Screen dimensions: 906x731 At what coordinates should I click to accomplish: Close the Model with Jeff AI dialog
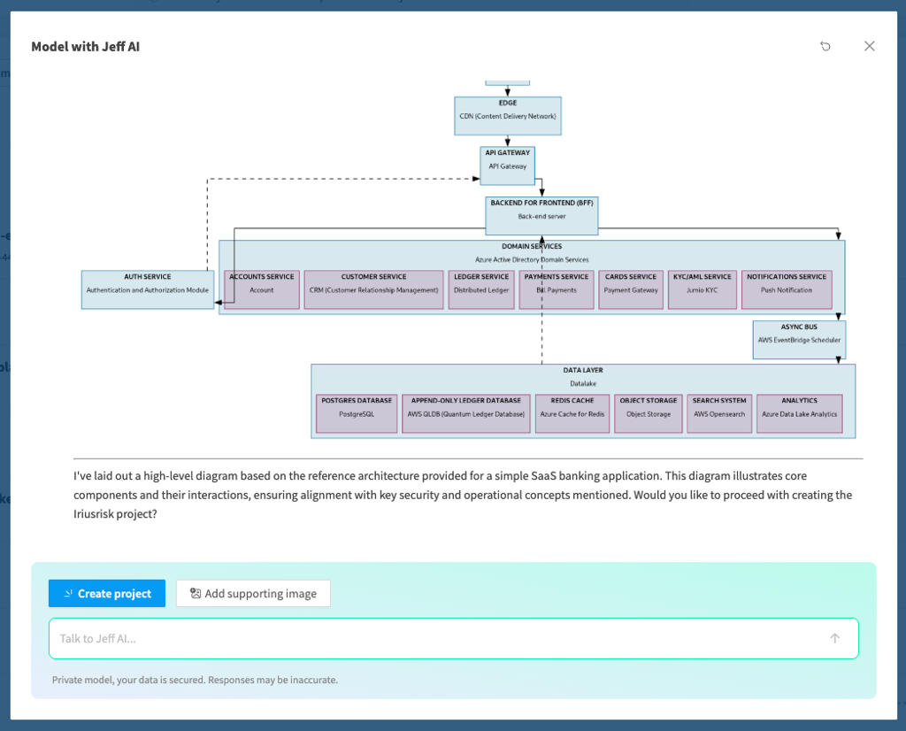pos(869,46)
